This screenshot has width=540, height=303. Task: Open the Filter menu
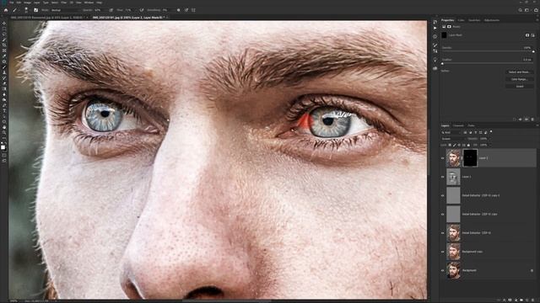pyautogui.click(x=64, y=3)
